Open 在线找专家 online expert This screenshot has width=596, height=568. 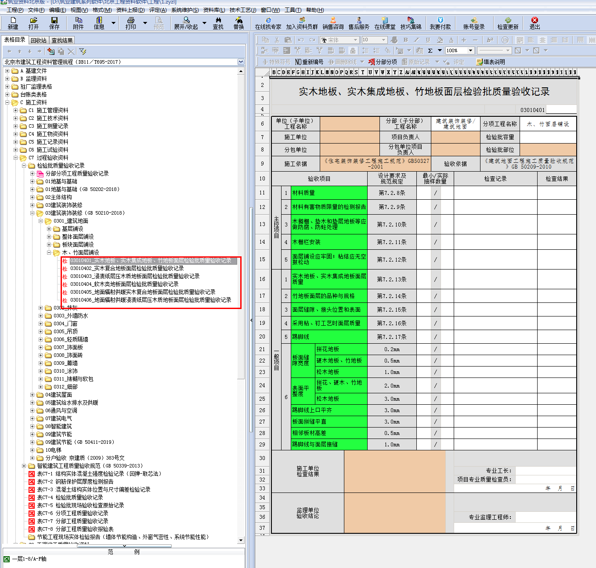point(268,23)
